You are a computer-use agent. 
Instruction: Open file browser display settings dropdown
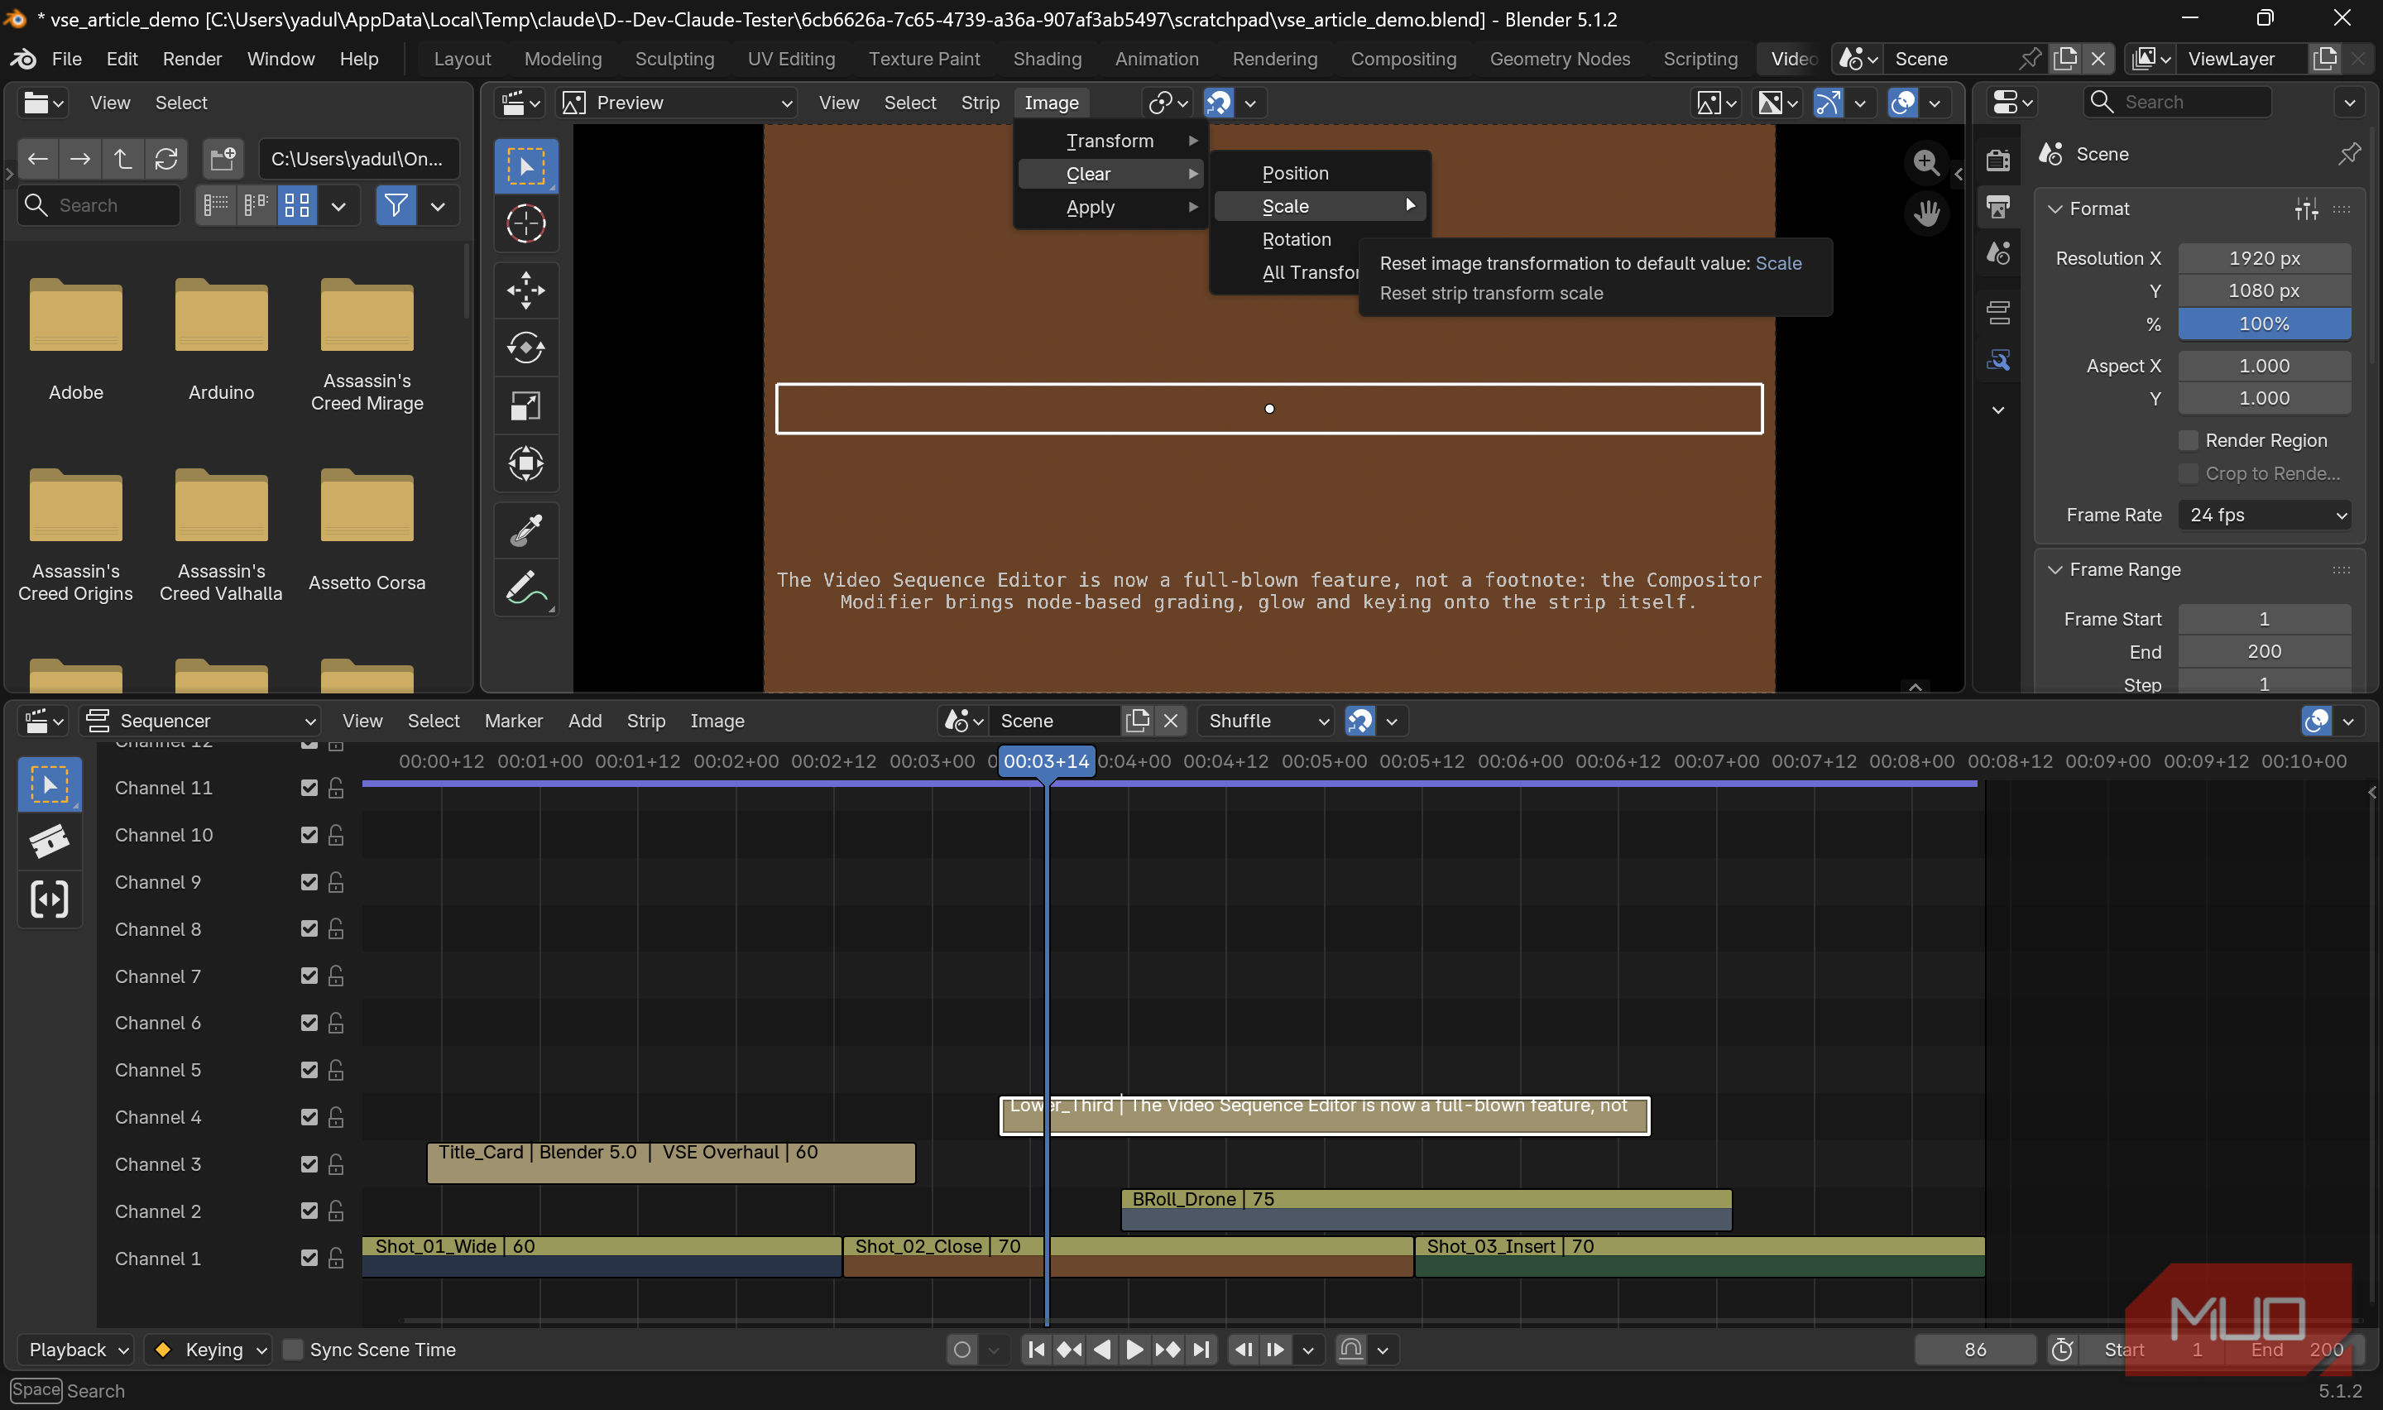pos(338,205)
